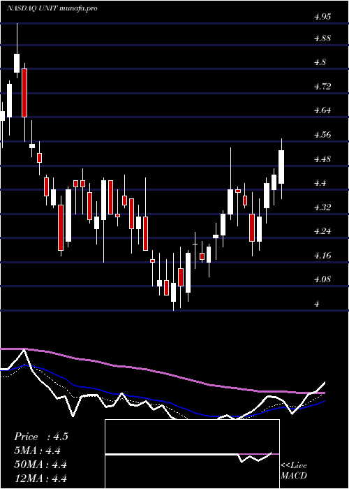The height and width of the screenshot is (489, 349).
Task: Click the 4.64 price axis label
Action: pos(322,110)
